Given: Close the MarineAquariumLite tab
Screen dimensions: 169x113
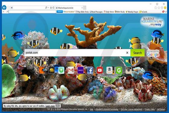Looking at the screenshot, I should (82, 8).
